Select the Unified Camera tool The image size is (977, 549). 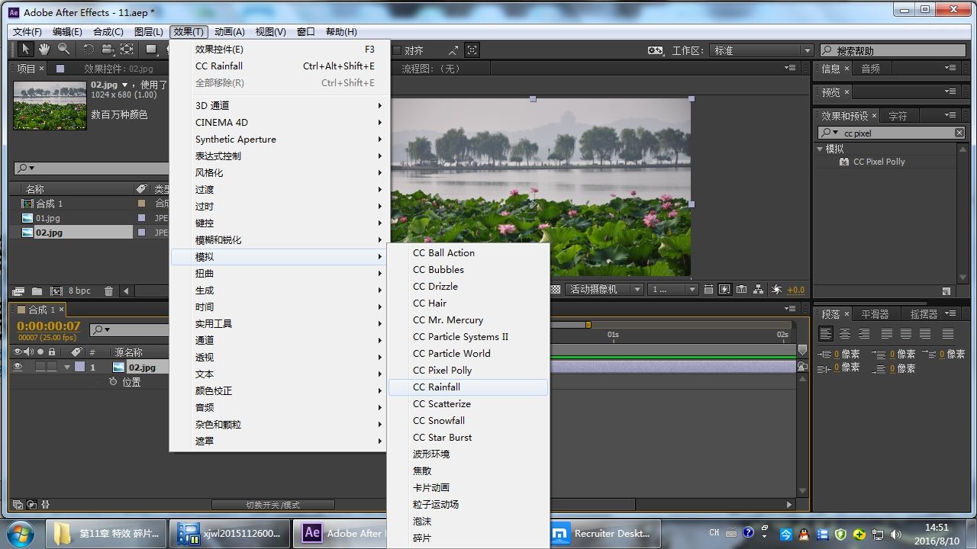[108, 50]
